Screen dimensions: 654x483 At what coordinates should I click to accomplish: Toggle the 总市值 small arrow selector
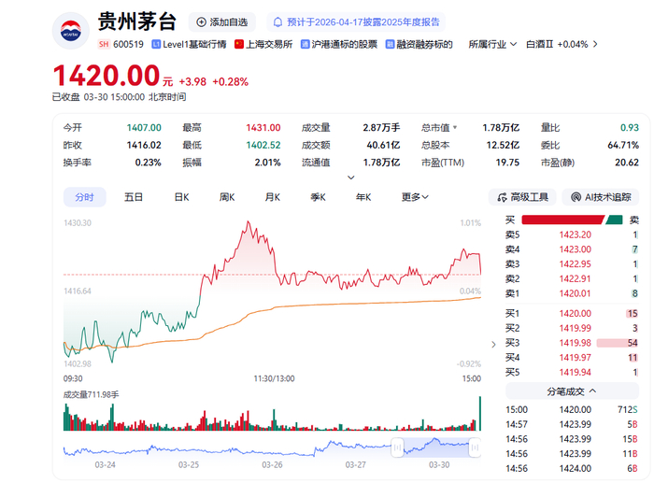pos(455,128)
